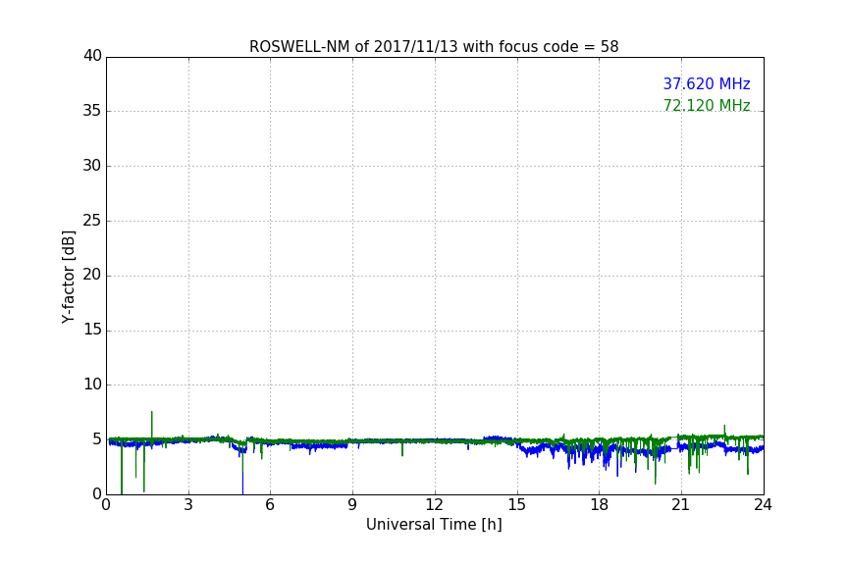Click the plot title 'ROSWELL-NM of 2017/11/13 with focus code = 58'
This screenshot has width=848, height=565.
click(434, 46)
